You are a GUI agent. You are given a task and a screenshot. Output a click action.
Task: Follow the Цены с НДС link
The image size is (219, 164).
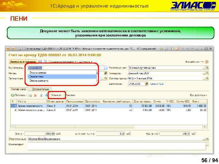(157, 84)
